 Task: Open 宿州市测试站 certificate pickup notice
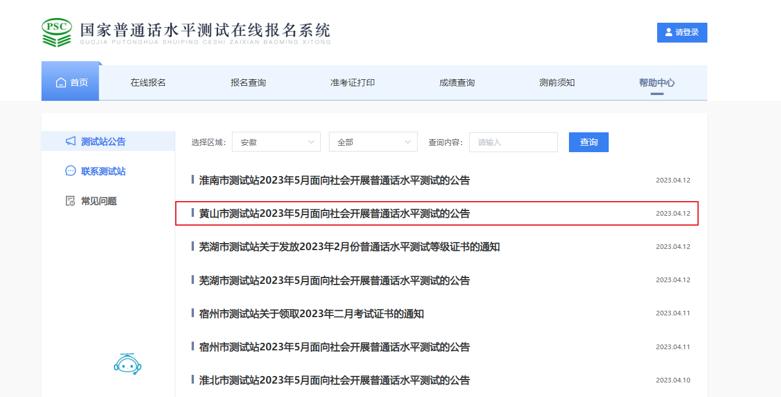click(x=311, y=314)
